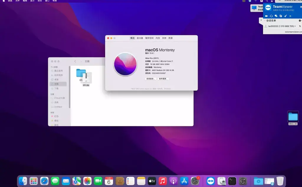Open Music from the Dock
This screenshot has height=187, width=302.
pyautogui.click(x=163, y=181)
